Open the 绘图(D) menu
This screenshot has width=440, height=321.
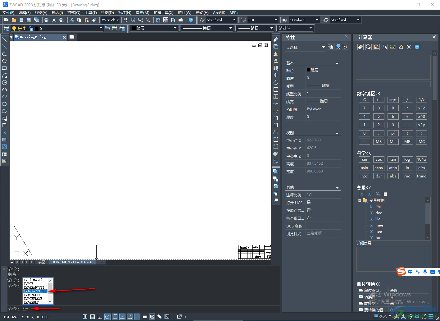tap(107, 13)
